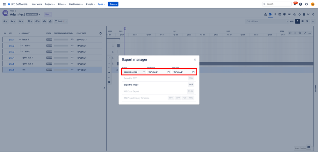Click the time tracking progress bar for STA-2

click(61, 46)
